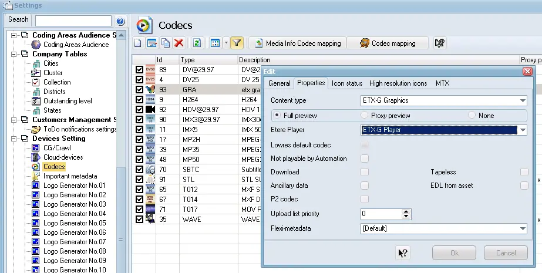Click the New codec toolbar icon
Viewport: 542px width, 273px height.
point(137,43)
